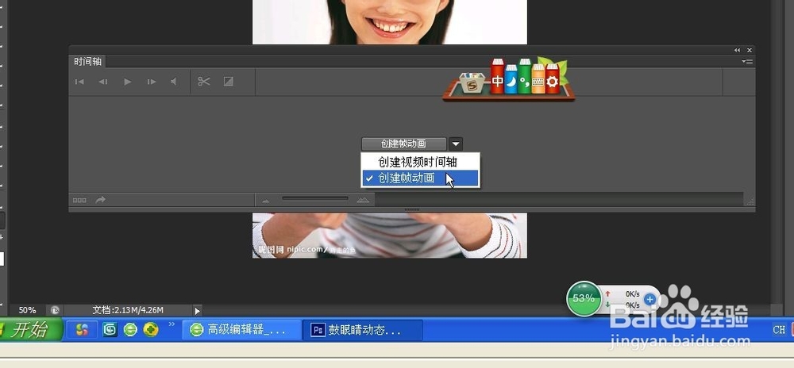Click the 创建帧动画 button
794x368 pixels.
404,144
